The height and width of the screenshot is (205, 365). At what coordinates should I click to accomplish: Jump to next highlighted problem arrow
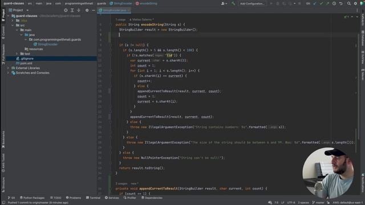(x=357, y=17)
